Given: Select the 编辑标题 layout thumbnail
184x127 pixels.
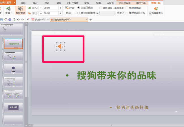Looking at the screenshot, I should tap(13, 108).
